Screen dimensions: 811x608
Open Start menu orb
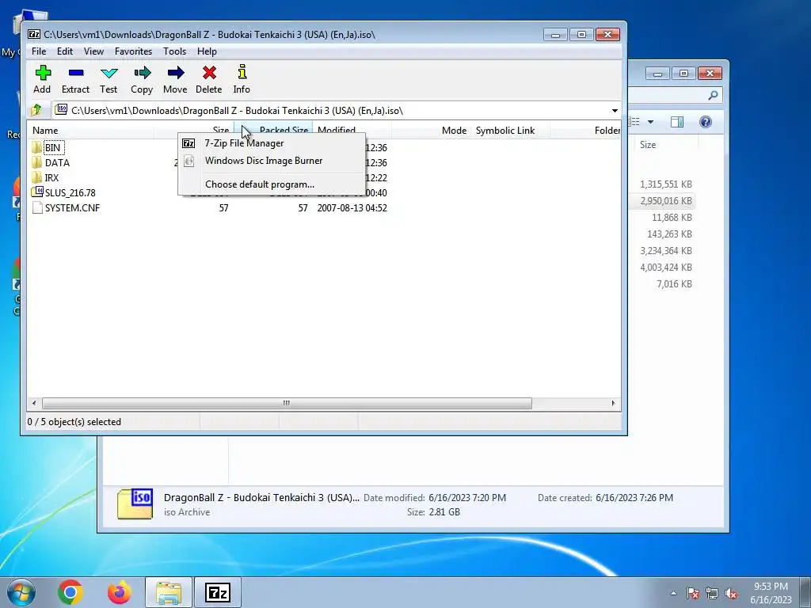21,592
